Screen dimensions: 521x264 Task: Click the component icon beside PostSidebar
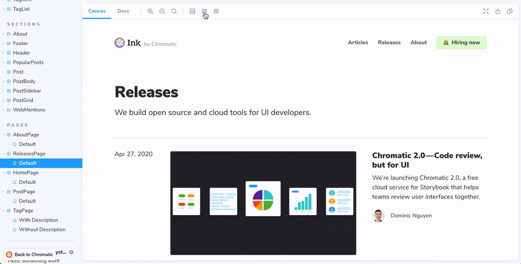point(9,91)
